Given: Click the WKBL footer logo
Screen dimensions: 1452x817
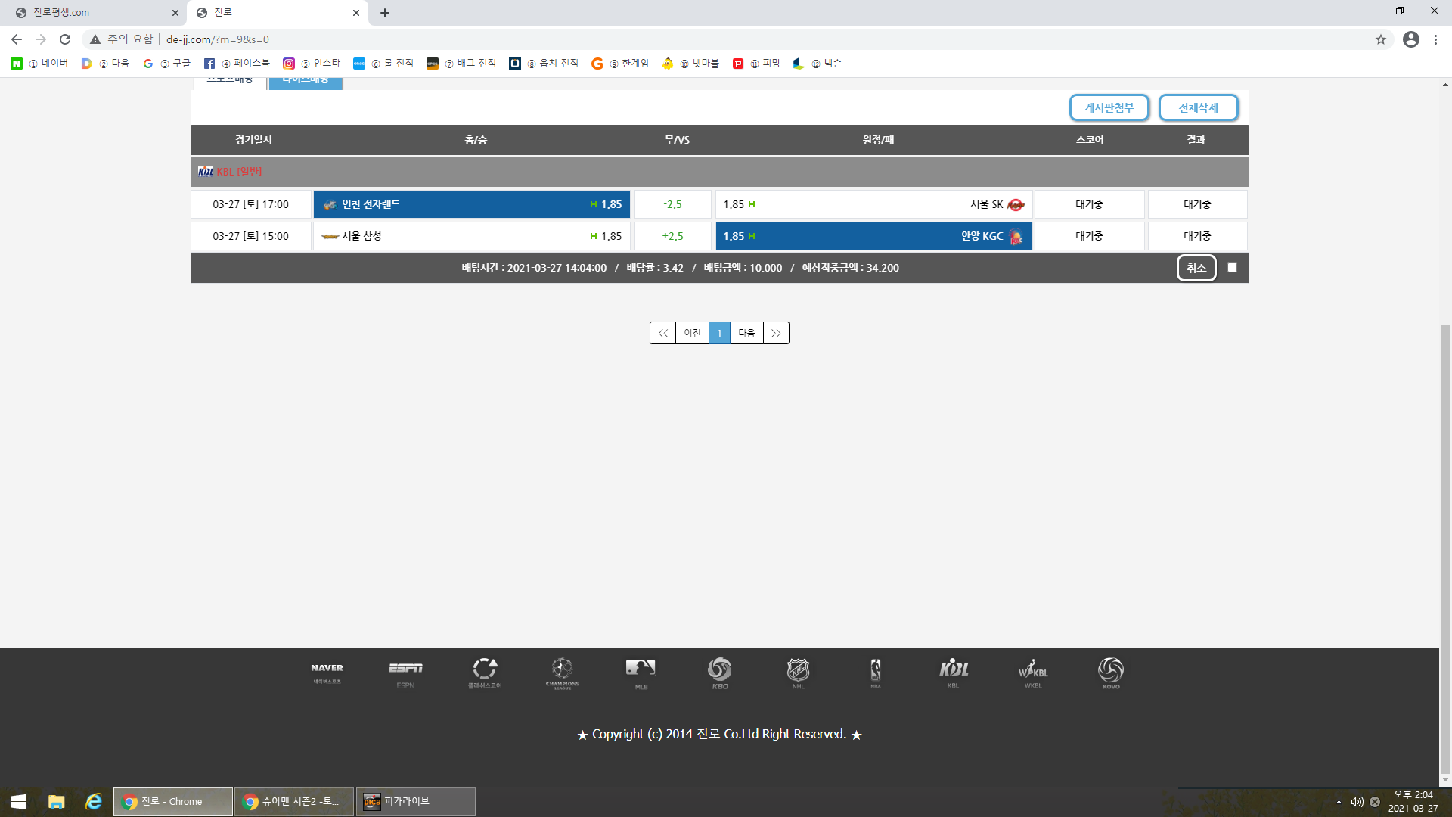Looking at the screenshot, I should (1032, 673).
